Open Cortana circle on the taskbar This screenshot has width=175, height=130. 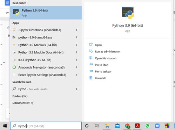click(x=87, y=126)
